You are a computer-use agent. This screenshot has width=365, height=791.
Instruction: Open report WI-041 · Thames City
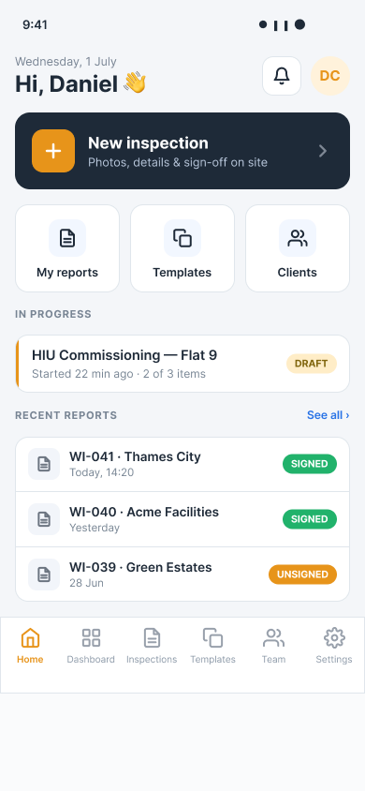point(182,464)
